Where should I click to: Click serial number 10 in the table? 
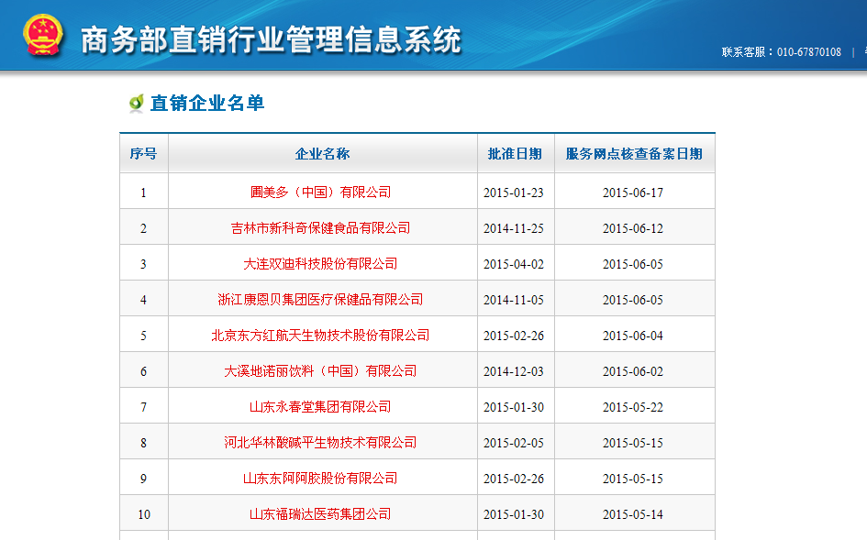[x=144, y=514]
